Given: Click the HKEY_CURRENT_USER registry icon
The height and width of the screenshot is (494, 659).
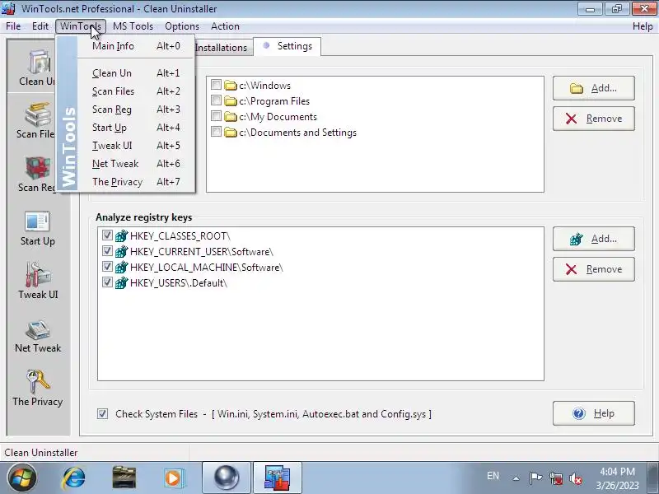Looking at the screenshot, I should [121, 252].
